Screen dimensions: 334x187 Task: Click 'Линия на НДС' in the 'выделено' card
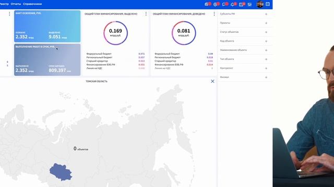(94, 68)
